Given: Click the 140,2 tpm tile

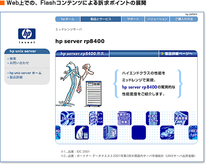Looking at the screenshot, I should point(193,132).
